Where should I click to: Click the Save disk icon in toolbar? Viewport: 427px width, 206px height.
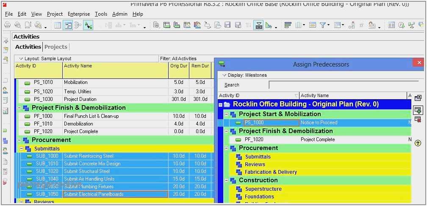pos(227,25)
